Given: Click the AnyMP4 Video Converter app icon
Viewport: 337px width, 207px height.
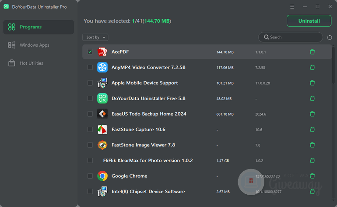Looking at the screenshot, I should tap(102, 67).
